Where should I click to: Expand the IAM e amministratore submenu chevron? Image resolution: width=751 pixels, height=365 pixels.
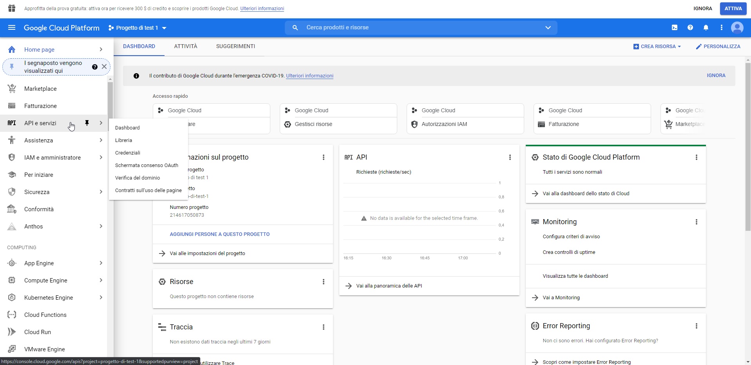pos(101,157)
